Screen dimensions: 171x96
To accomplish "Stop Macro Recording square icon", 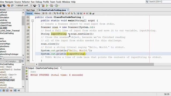I will pyautogui.click(x=87, y=13).
